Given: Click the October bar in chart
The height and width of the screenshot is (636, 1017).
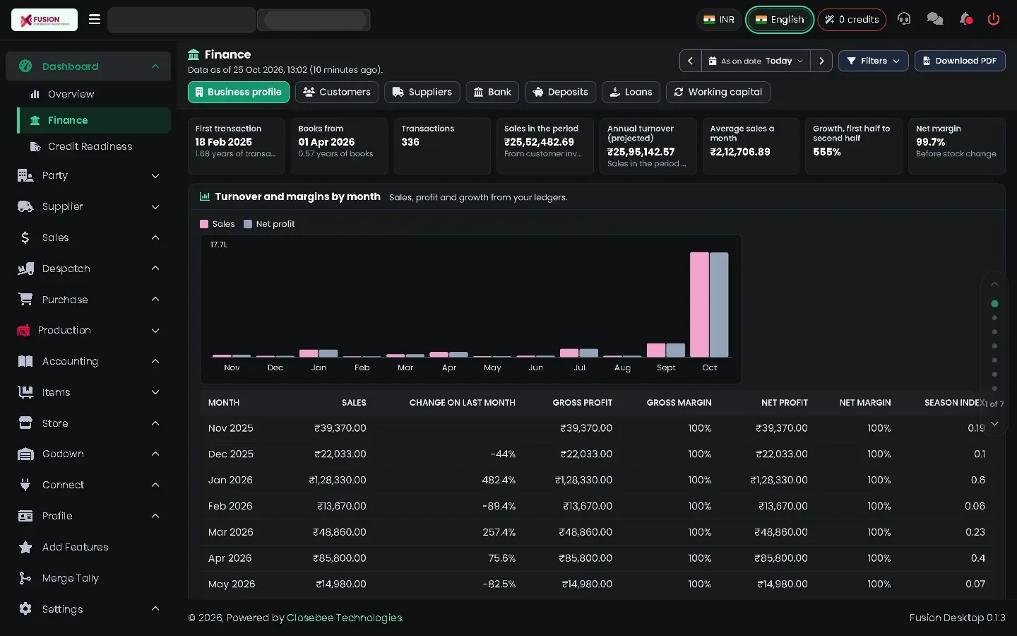Looking at the screenshot, I should pos(709,305).
